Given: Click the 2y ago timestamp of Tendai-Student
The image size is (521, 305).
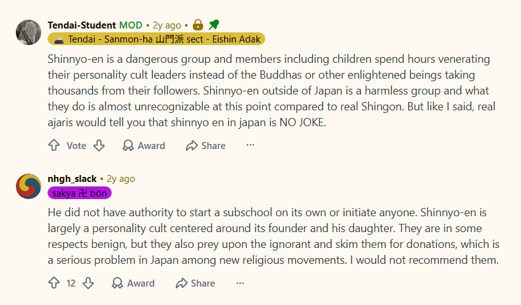Looking at the screenshot, I should [167, 25].
